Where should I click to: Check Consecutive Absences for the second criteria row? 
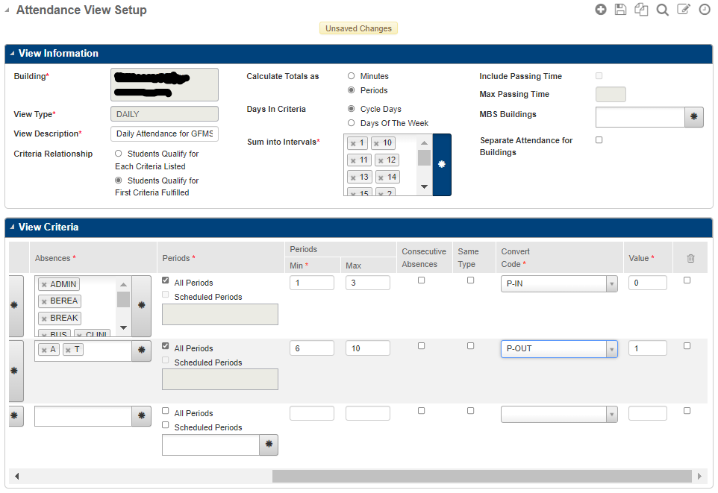pyautogui.click(x=422, y=345)
